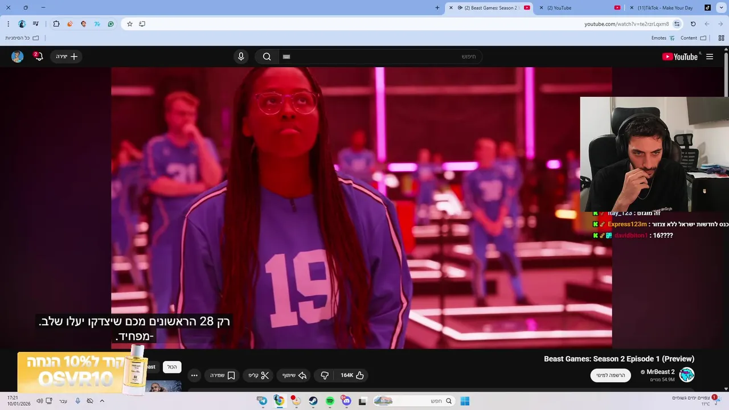Open the MrBeast 2 channel name link
Image resolution: width=729 pixels, height=410 pixels.
pyautogui.click(x=661, y=372)
